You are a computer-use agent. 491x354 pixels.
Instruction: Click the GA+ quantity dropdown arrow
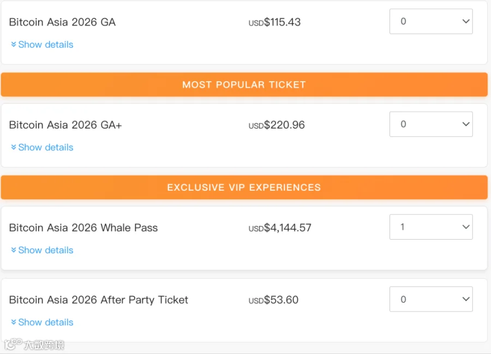click(x=466, y=124)
